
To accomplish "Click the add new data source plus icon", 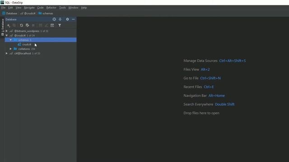I will click(9, 25).
